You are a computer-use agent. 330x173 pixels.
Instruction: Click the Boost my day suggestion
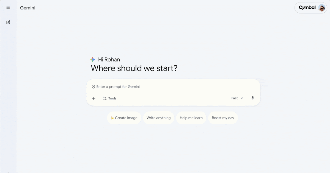coord(223,118)
